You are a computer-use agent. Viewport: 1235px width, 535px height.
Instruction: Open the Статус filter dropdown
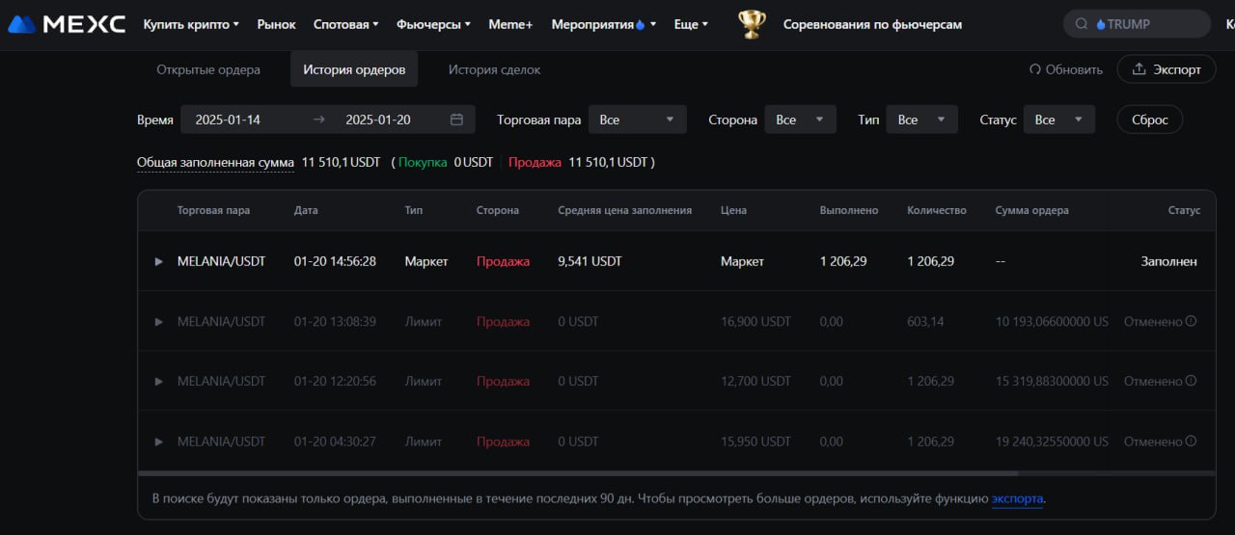click(x=1059, y=120)
